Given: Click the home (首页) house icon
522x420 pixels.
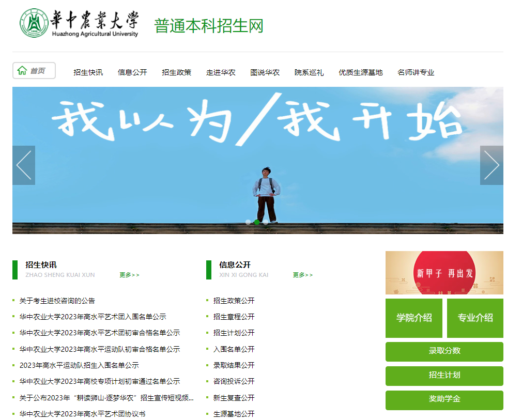Looking at the screenshot, I should [22, 70].
